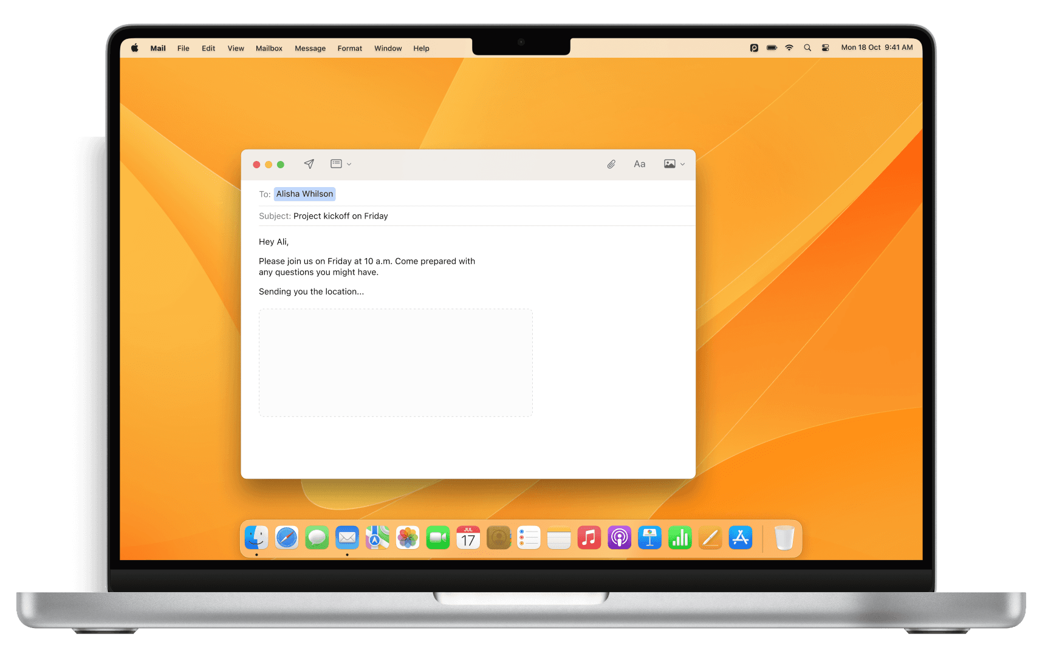
Task: Open the Message menu
Action: (310, 48)
